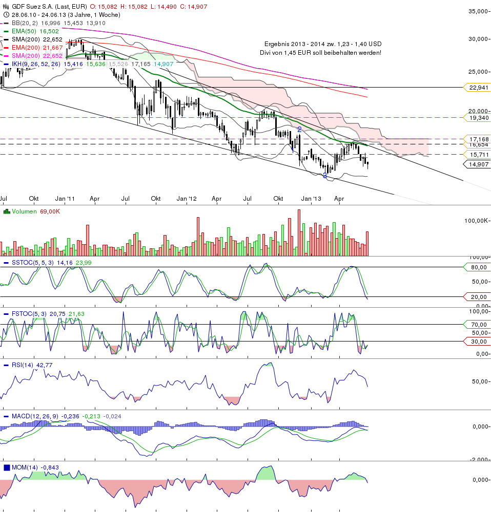491x512 pixels.
Task: Click the green EMA(50) color dash
Action: click(x=6, y=31)
